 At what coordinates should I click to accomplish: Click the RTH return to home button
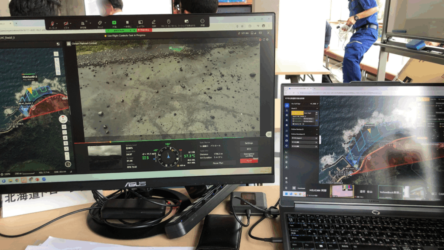(x=249, y=149)
